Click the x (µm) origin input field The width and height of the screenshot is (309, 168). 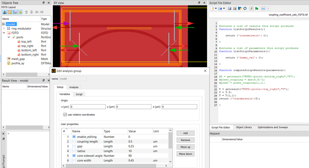click(88, 107)
